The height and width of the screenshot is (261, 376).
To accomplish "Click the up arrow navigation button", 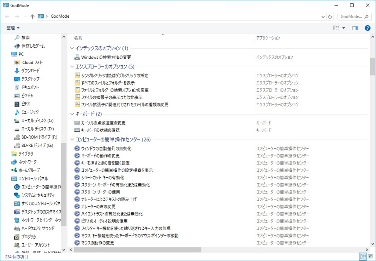I will (33, 16).
